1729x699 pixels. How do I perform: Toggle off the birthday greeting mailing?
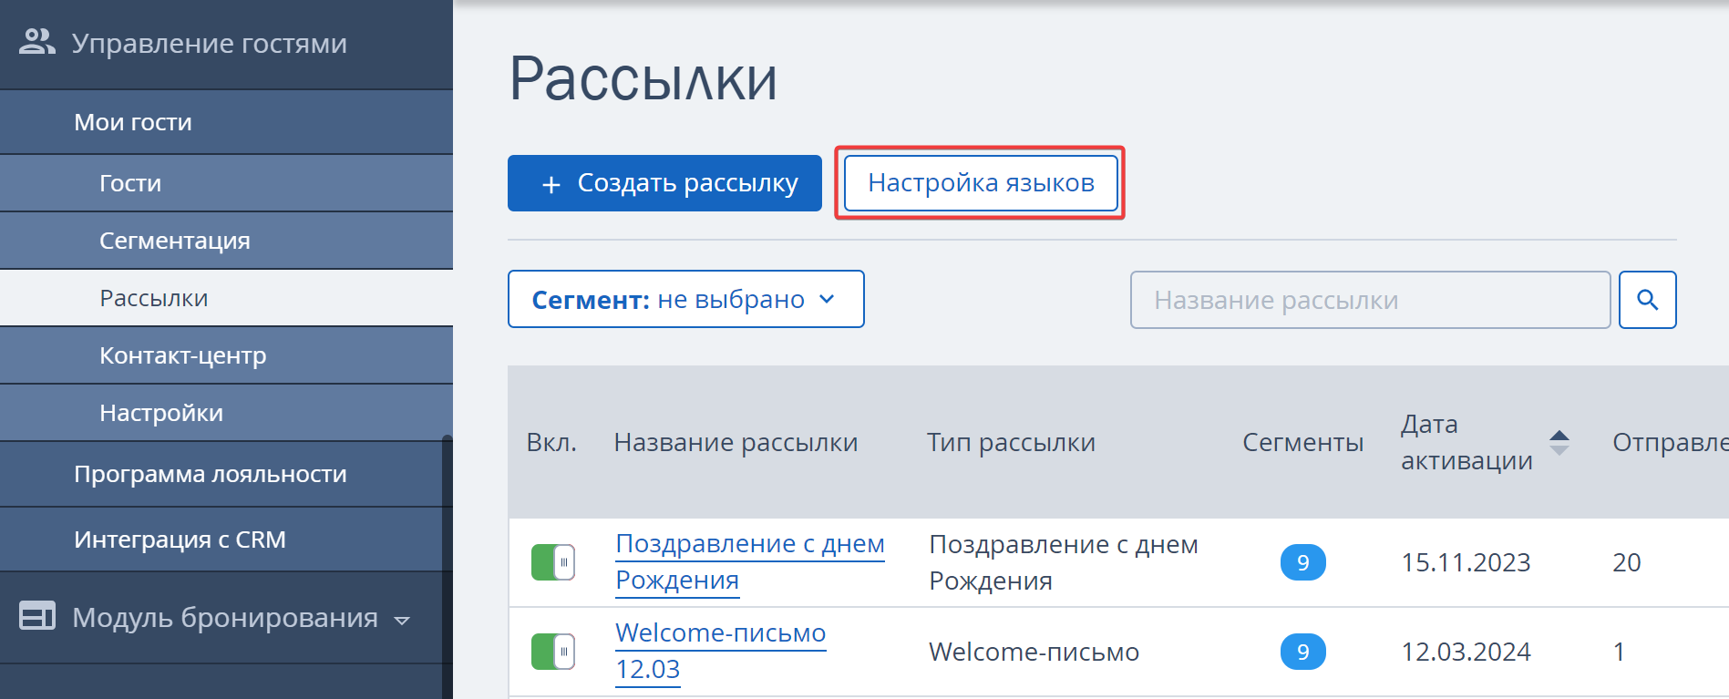(553, 562)
